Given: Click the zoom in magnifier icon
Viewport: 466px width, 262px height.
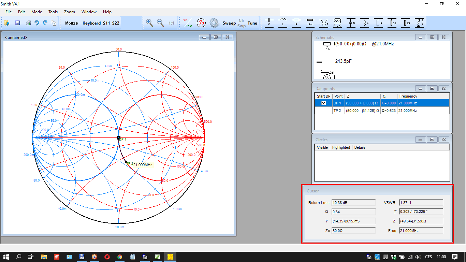Looking at the screenshot, I should [x=149, y=23].
